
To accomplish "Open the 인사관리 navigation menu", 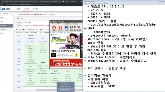I will (36, 9).
